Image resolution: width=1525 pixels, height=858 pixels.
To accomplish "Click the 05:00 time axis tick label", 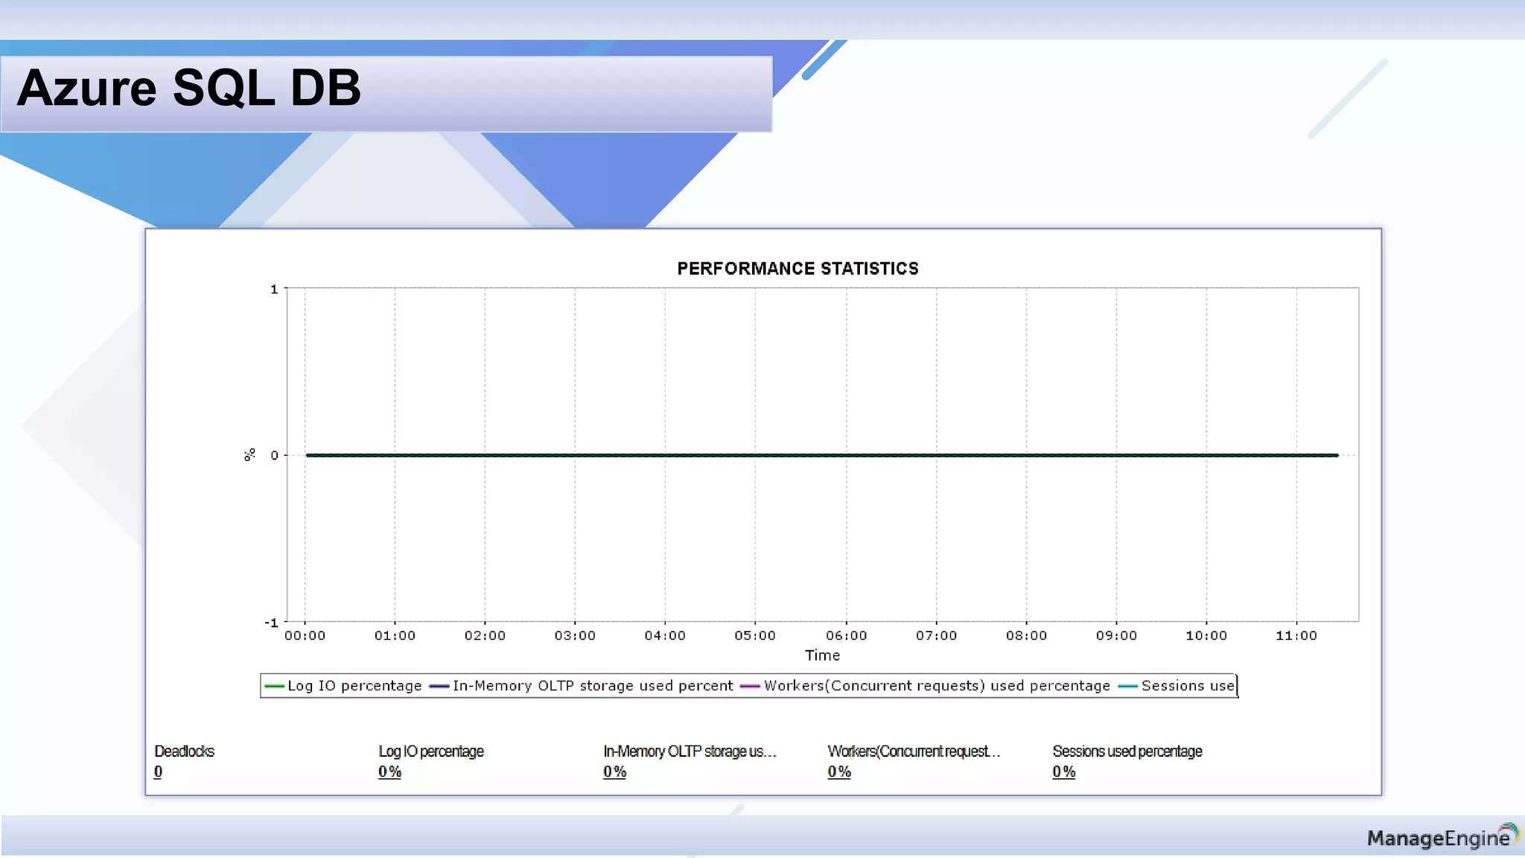I will pos(755,635).
